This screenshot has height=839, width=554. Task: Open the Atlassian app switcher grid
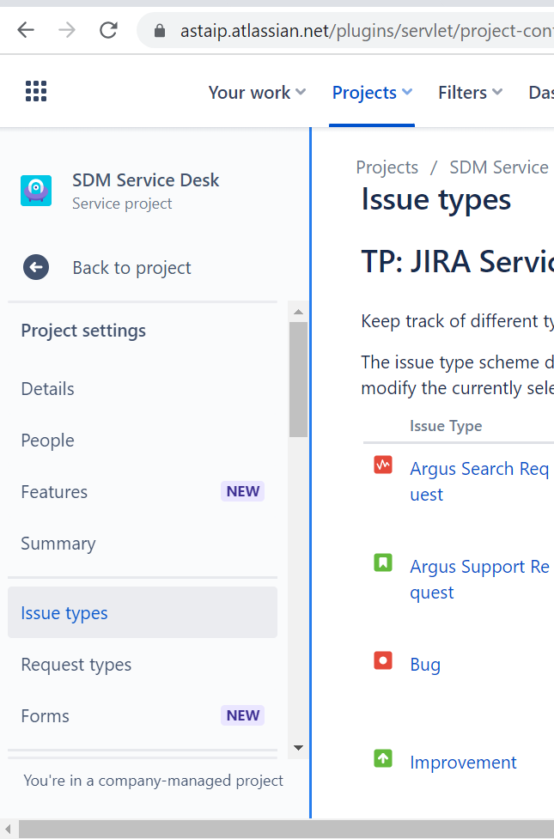pos(36,91)
